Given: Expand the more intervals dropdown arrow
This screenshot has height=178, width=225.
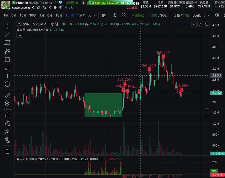Looking at the screenshot, I should point(95,15).
